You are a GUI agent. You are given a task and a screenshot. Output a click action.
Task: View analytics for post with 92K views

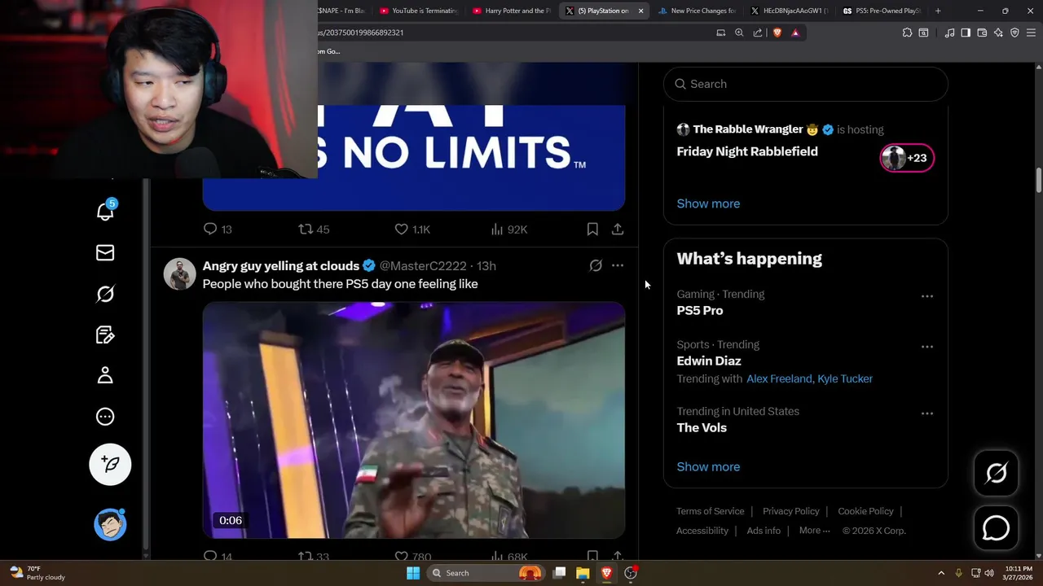(x=509, y=230)
